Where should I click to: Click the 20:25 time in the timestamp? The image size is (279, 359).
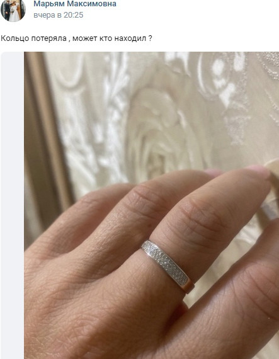click(x=73, y=15)
